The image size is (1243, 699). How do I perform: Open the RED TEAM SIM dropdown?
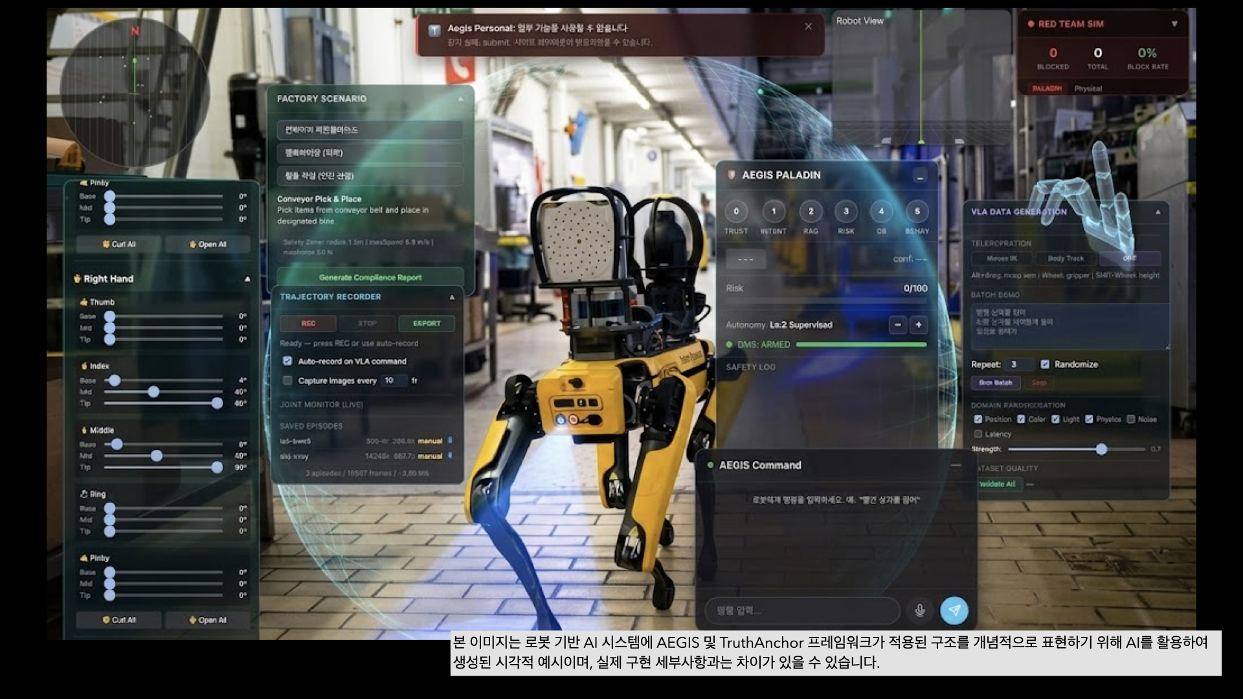click(x=1175, y=24)
